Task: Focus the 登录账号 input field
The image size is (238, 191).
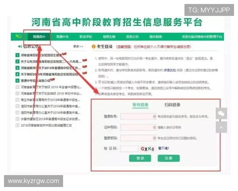Action: (138, 117)
